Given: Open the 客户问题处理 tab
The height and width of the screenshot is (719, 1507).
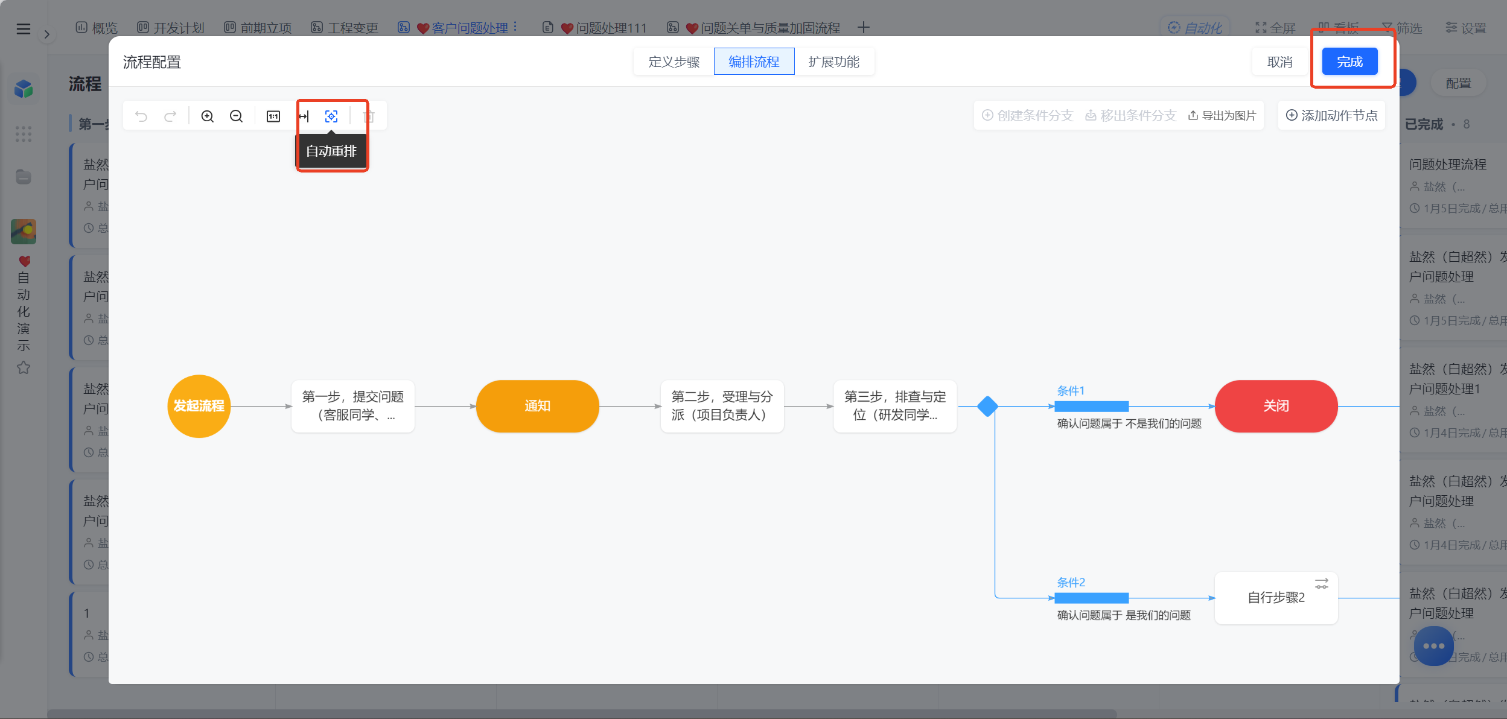Looking at the screenshot, I should (453, 28).
